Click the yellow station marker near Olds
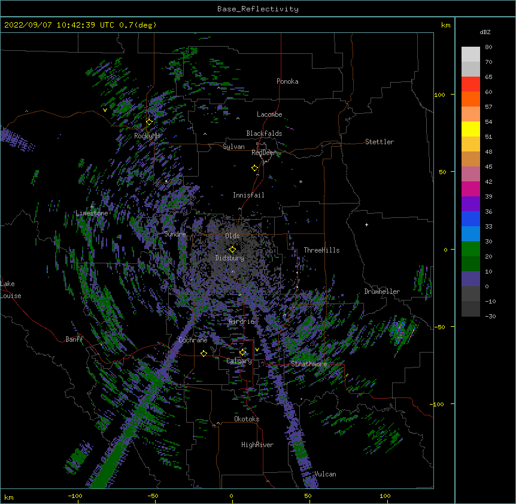This screenshot has width=516, height=504. 232,250
